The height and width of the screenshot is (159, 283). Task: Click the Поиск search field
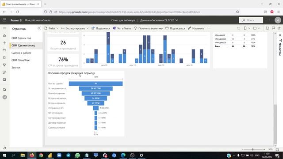coord(251,20)
